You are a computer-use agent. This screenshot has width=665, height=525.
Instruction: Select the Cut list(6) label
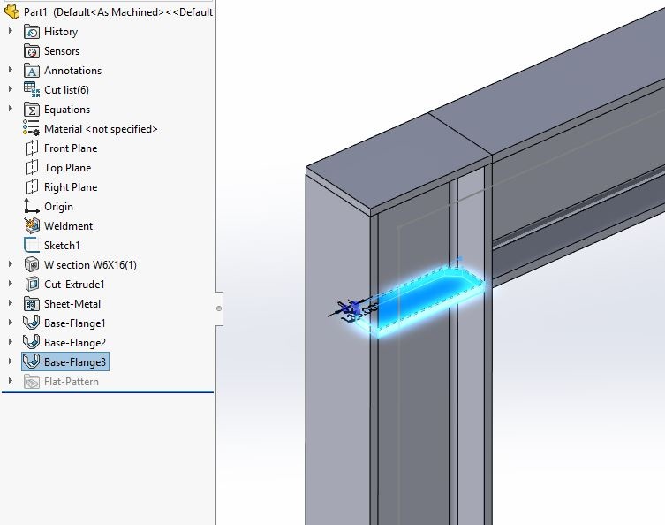coord(66,90)
